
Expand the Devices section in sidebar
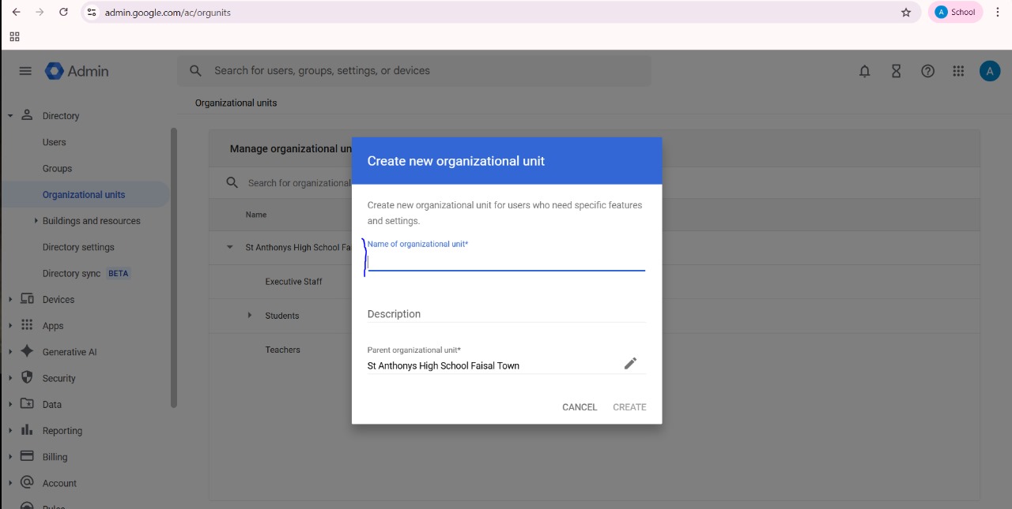pyautogui.click(x=10, y=299)
